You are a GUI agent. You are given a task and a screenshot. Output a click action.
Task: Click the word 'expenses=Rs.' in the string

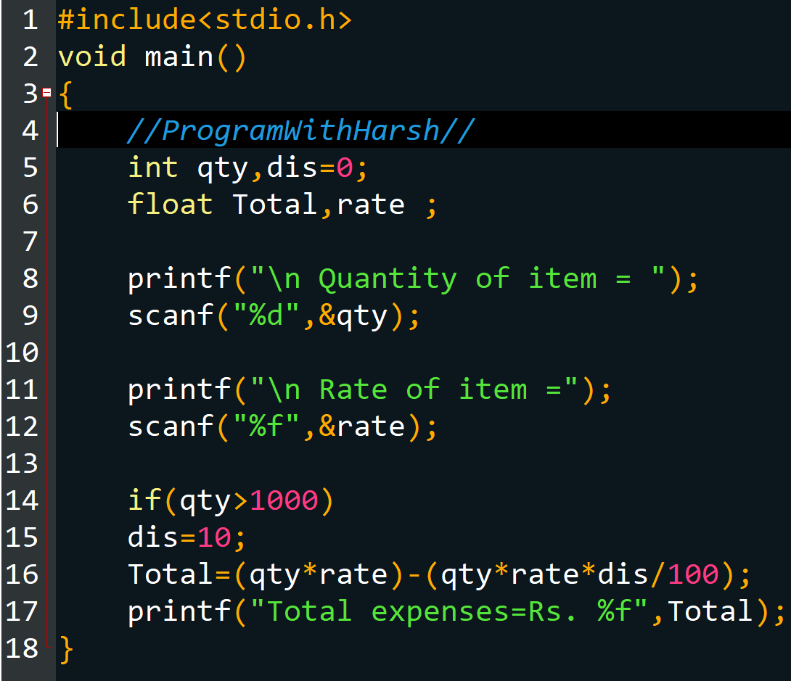pos(473,612)
